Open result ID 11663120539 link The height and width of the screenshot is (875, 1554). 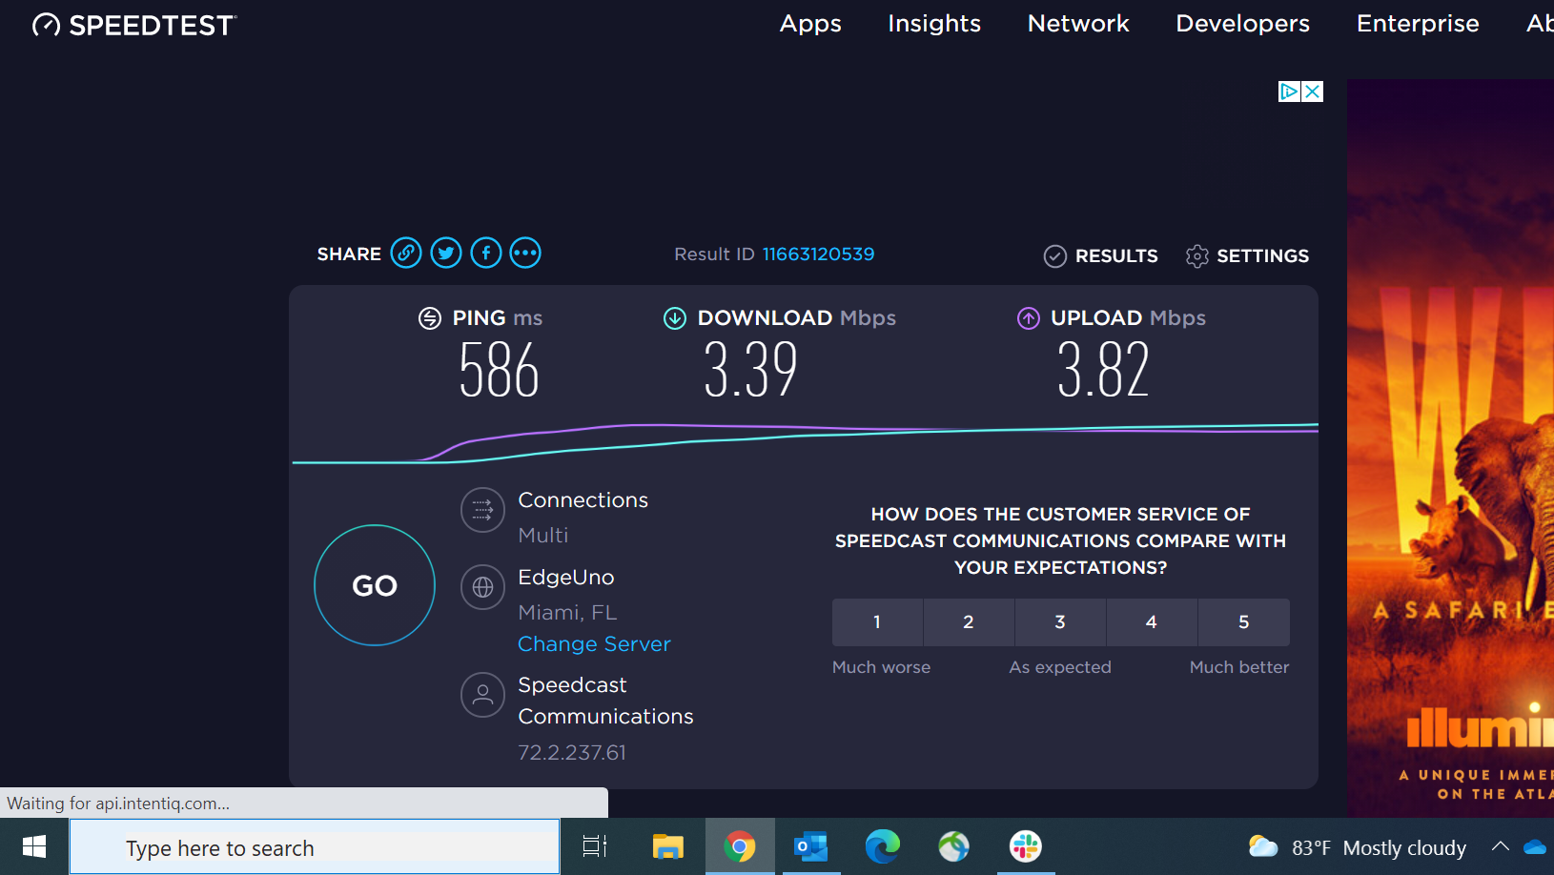click(818, 254)
